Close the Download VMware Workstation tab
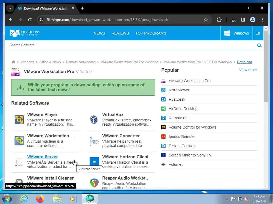 (73, 8)
